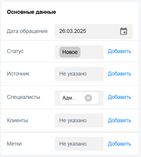
Task: Open the calendar date picker icon
Action: [x=124, y=31]
